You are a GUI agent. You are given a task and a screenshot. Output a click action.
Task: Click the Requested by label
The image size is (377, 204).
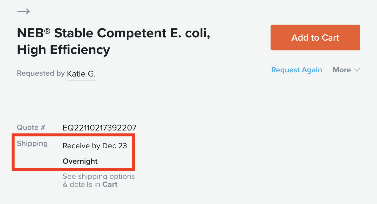click(41, 73)
